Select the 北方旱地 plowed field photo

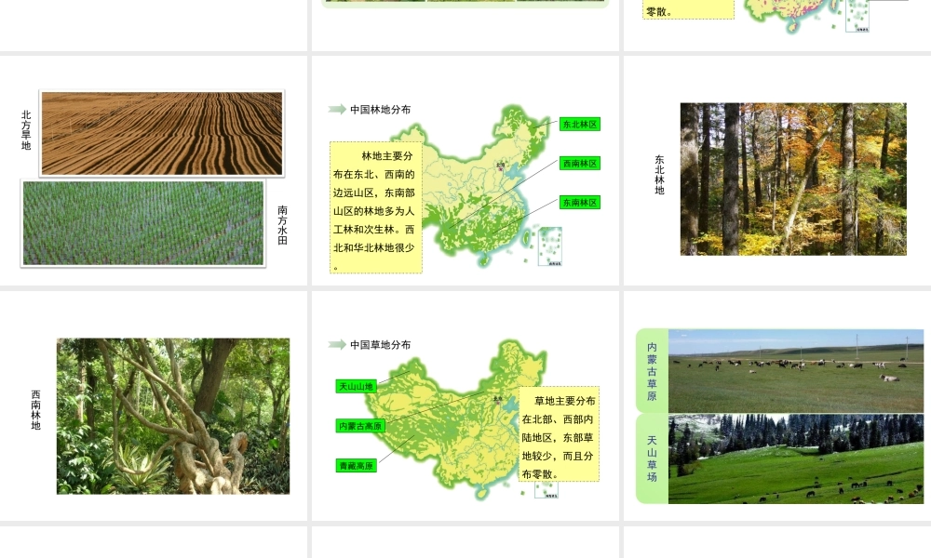point(162,133)
